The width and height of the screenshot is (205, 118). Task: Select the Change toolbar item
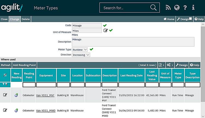click(x=15, y=19)
